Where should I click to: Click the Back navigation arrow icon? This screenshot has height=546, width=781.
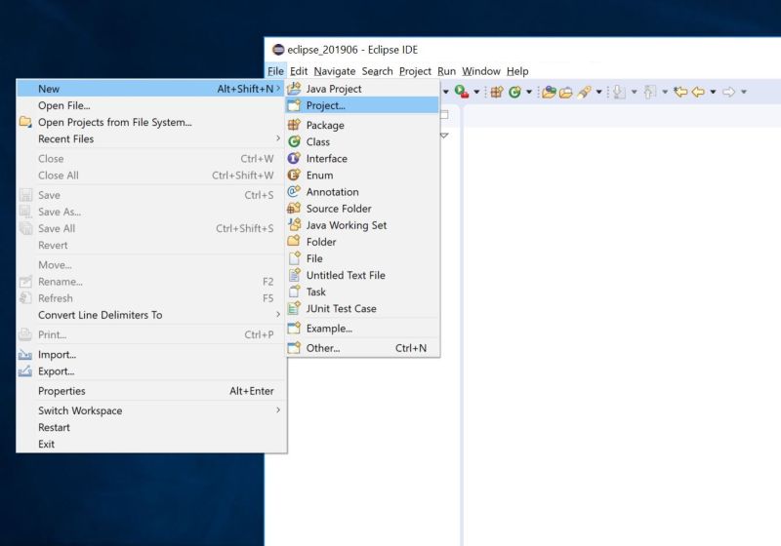click(698, 92)
